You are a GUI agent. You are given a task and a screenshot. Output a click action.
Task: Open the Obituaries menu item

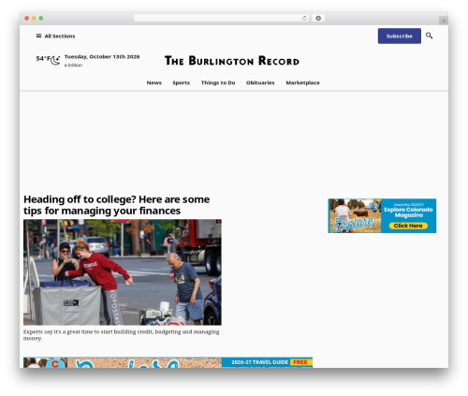tap(260, 82)
